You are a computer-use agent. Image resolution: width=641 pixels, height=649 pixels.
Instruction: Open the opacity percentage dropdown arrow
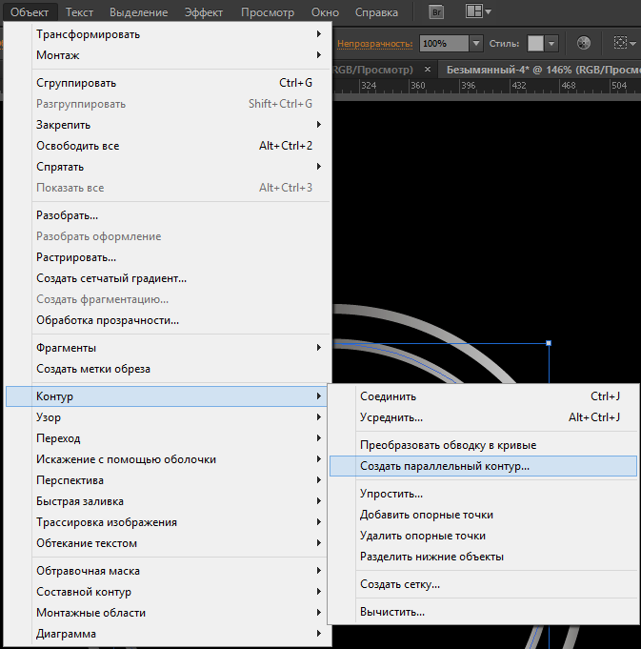point(475,44)
